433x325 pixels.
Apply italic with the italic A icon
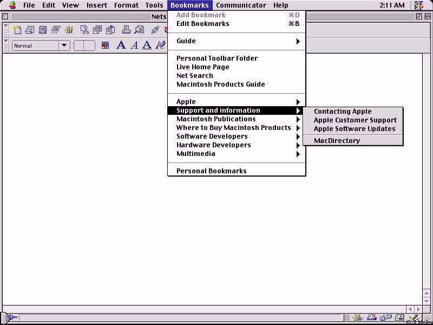pyautogui.click(x=134, y=45)
